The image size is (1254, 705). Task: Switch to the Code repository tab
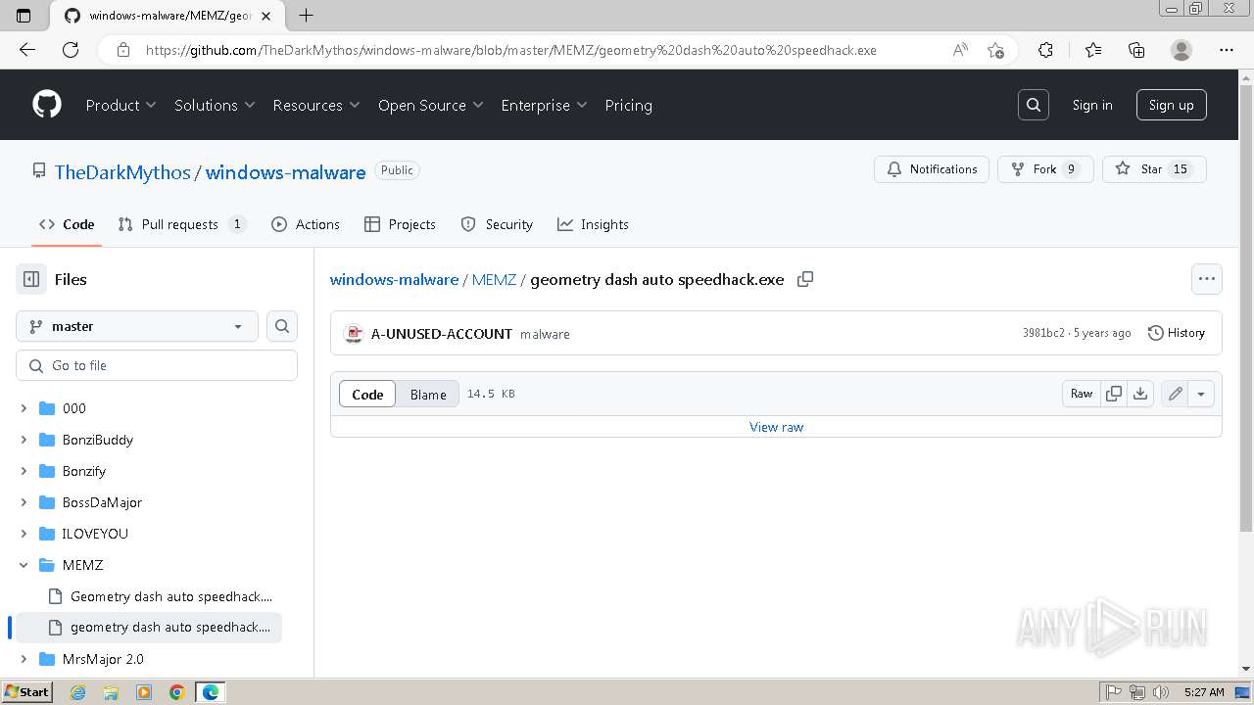point(67,224)
